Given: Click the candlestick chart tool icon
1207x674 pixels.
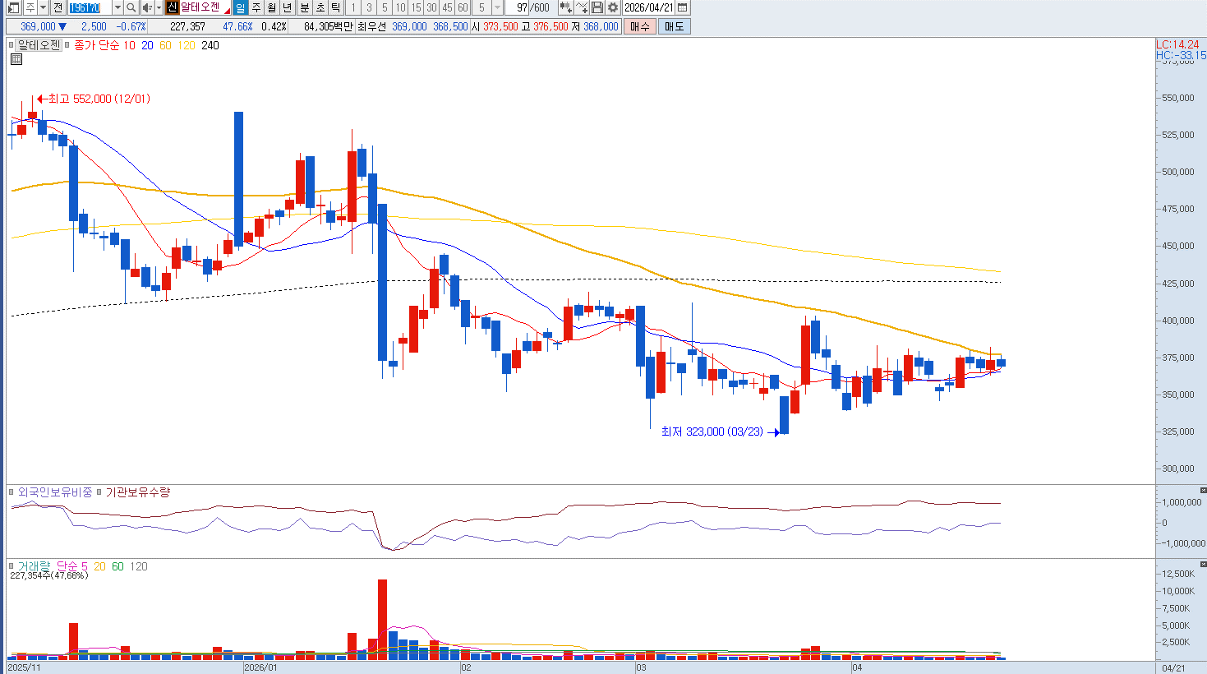Looking at the screenshot, I should pos(565,7).
